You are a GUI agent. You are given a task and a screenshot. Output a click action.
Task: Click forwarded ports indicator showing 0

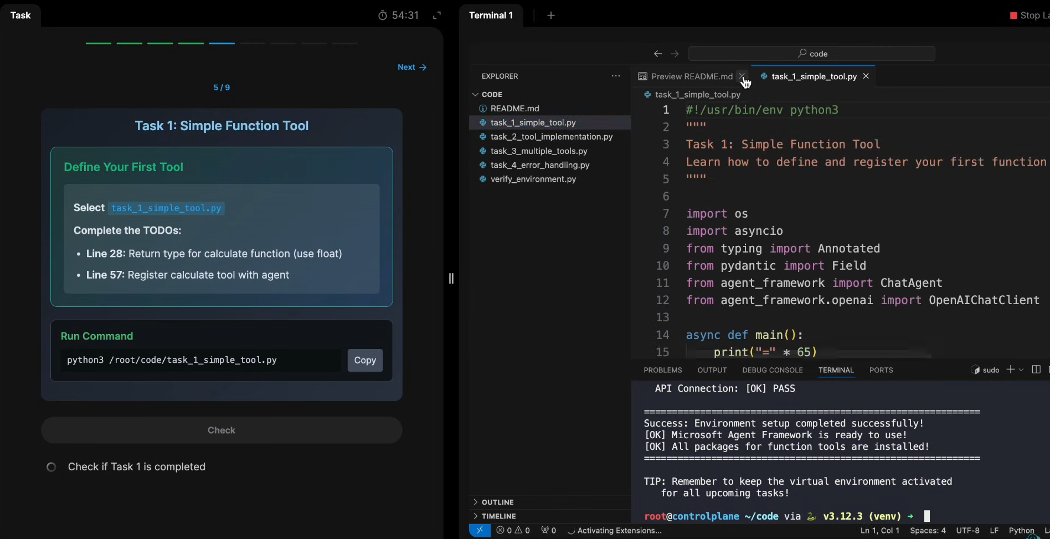pos(548,530)
